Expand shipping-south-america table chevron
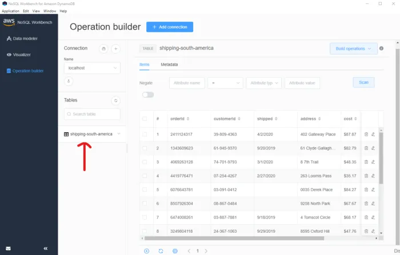 119,133
